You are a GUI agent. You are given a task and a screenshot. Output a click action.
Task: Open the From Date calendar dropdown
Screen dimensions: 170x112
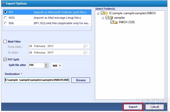[86, 46]
